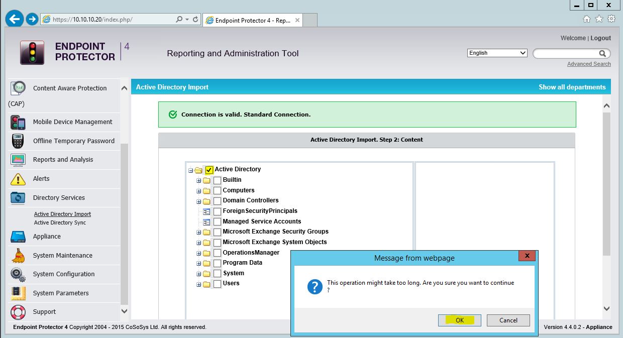
Task: Expand the Builtin tree node
Action: 198,180
